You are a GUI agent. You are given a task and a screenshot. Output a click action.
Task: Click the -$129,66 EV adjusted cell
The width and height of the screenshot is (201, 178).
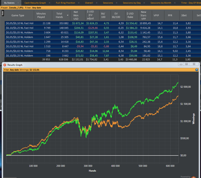tap(92, 28)
